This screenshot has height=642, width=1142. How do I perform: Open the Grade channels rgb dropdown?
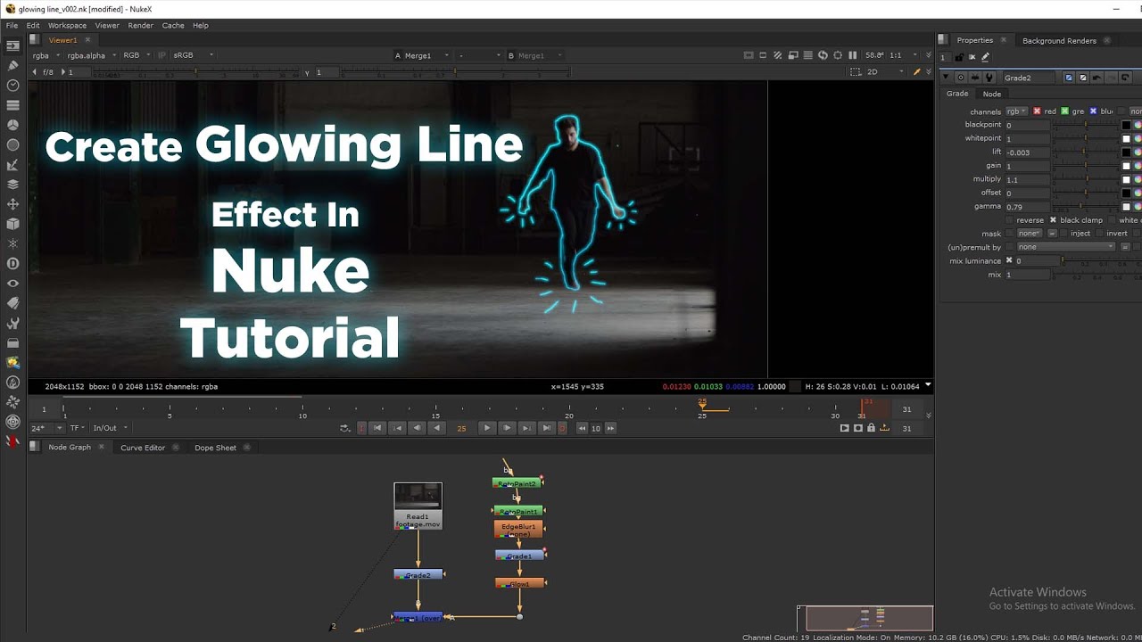point(1017,111)
